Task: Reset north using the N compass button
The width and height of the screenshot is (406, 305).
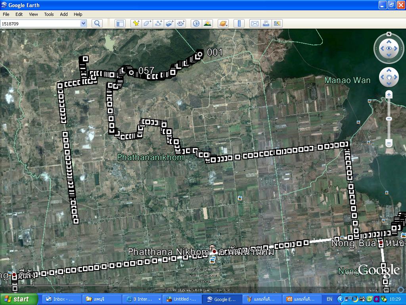Action: point(389,34)
